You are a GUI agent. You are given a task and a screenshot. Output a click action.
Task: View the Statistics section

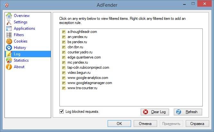[21, 60]
